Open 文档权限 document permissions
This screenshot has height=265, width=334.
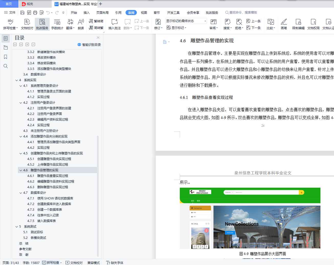[x=314, y=24]
